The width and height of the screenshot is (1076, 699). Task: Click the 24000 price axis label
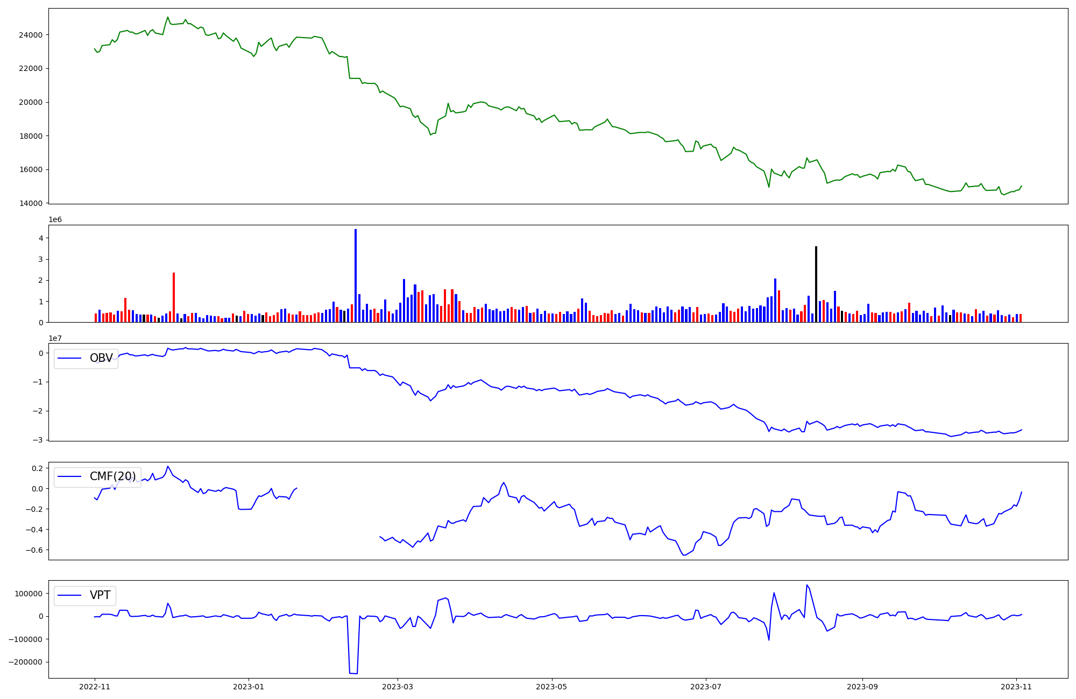(x=30, y=35)
